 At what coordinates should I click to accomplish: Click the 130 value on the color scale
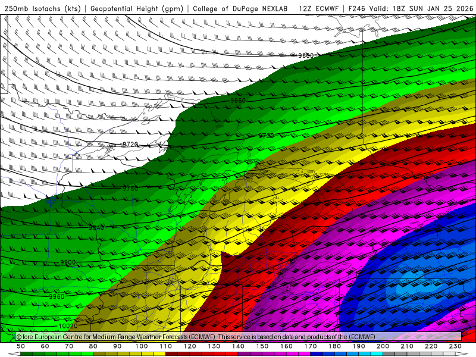pyautogui.click(x=214, y=346)
